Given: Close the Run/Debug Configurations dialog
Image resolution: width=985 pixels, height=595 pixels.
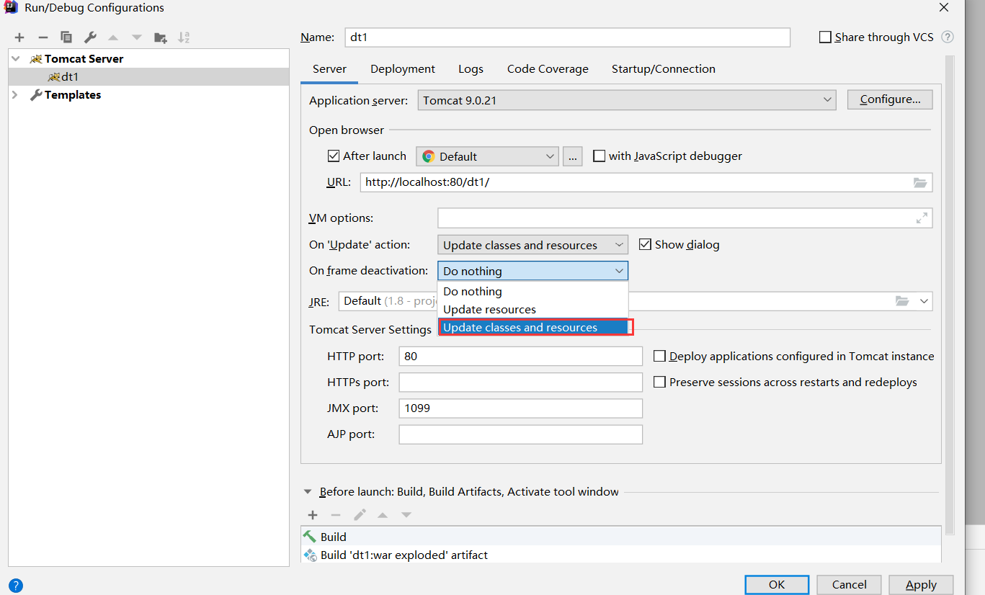Looking at the screenshot, I should pyautogui.click(x=943, y=7).
